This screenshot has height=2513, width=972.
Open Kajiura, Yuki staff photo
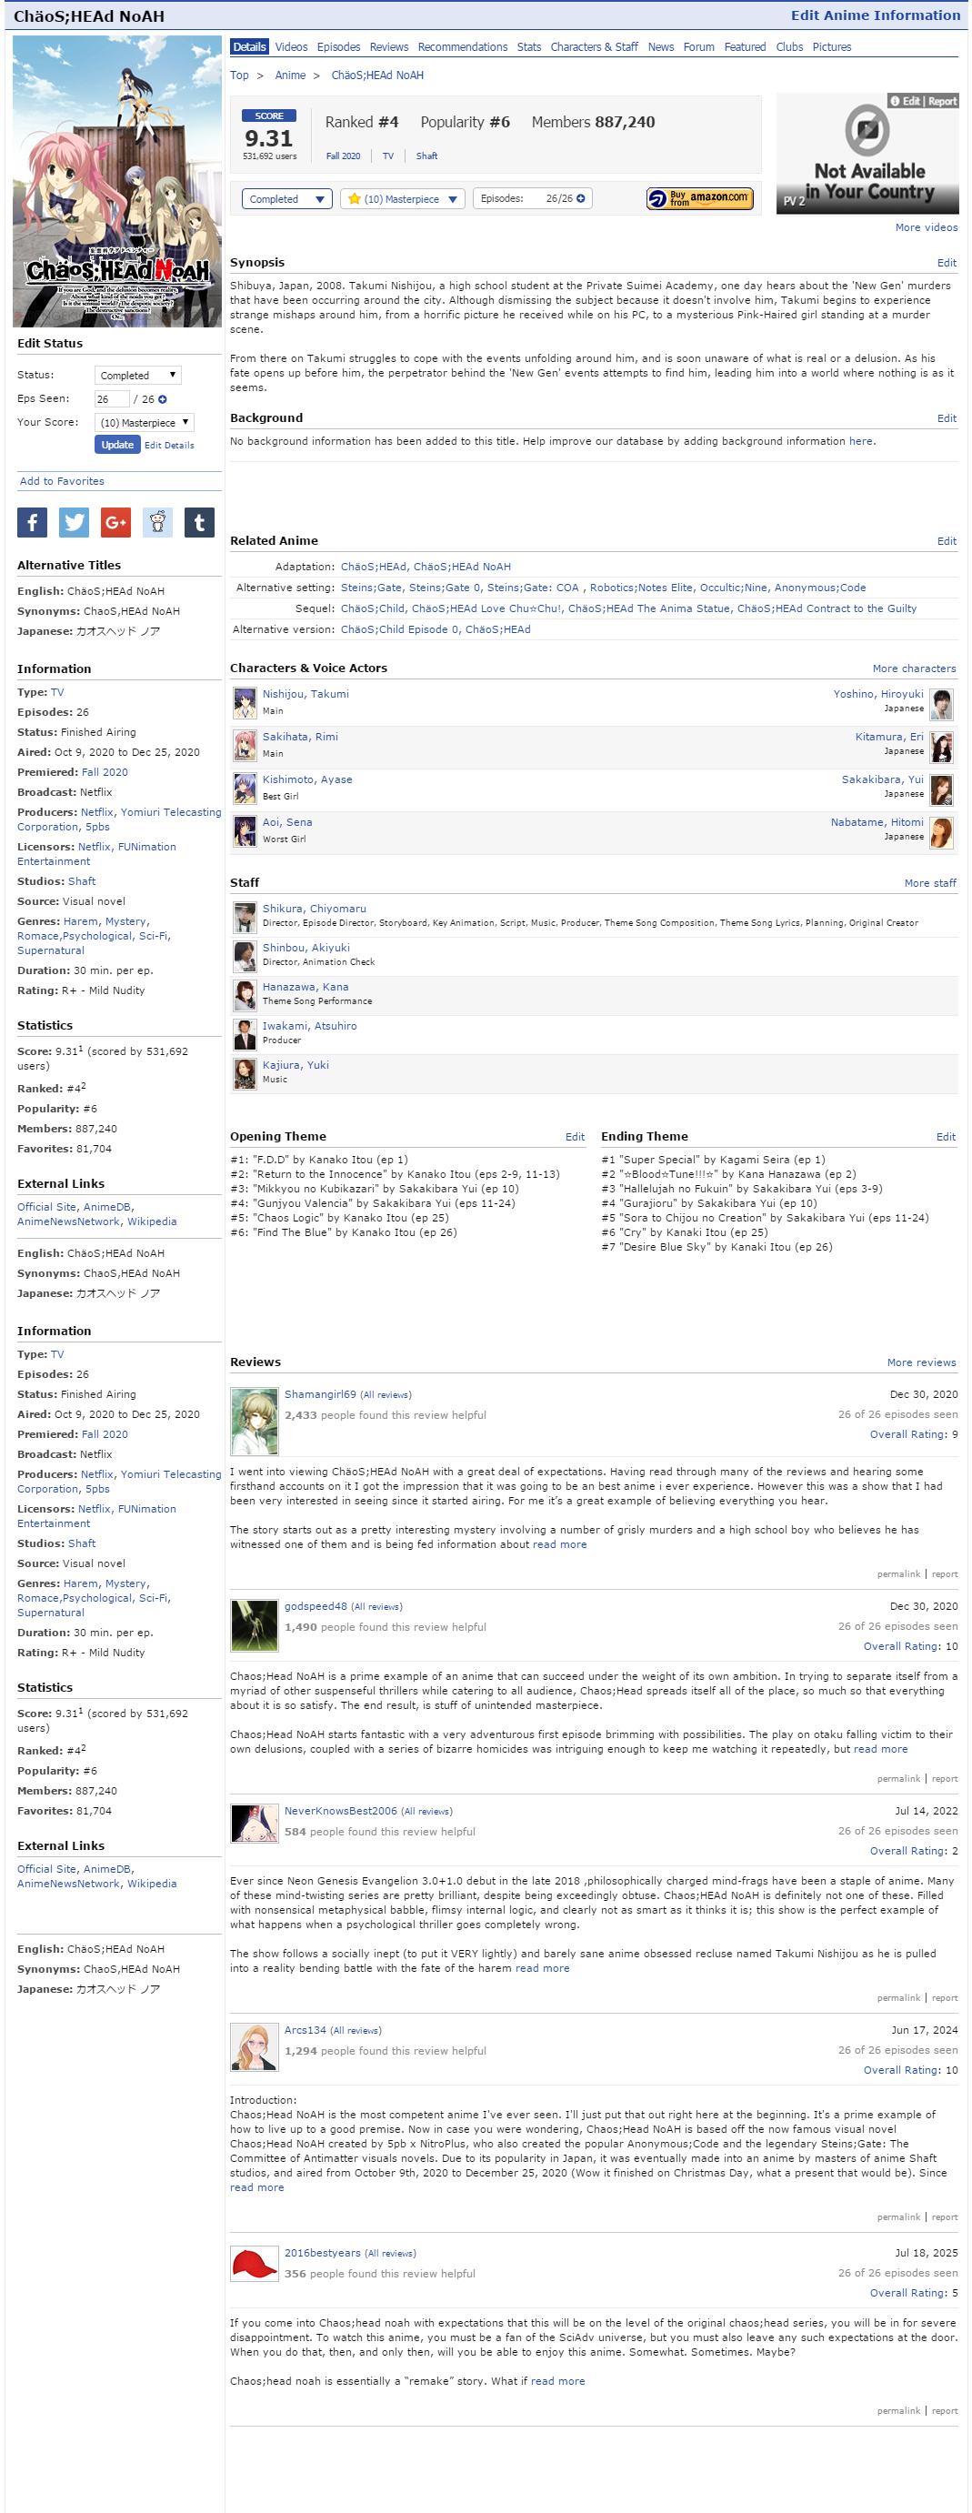click(245, 1073)
